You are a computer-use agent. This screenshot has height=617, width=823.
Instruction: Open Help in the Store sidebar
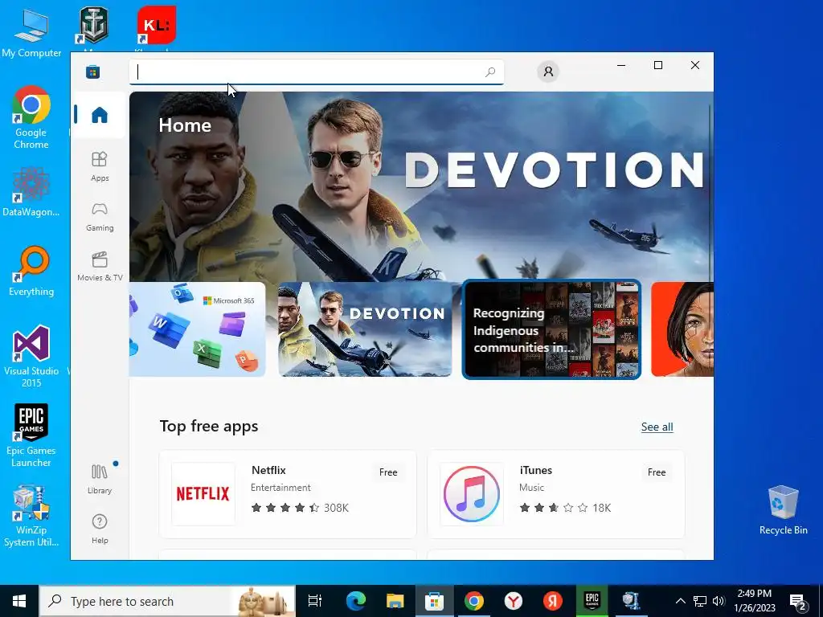[x=99, y=529]
